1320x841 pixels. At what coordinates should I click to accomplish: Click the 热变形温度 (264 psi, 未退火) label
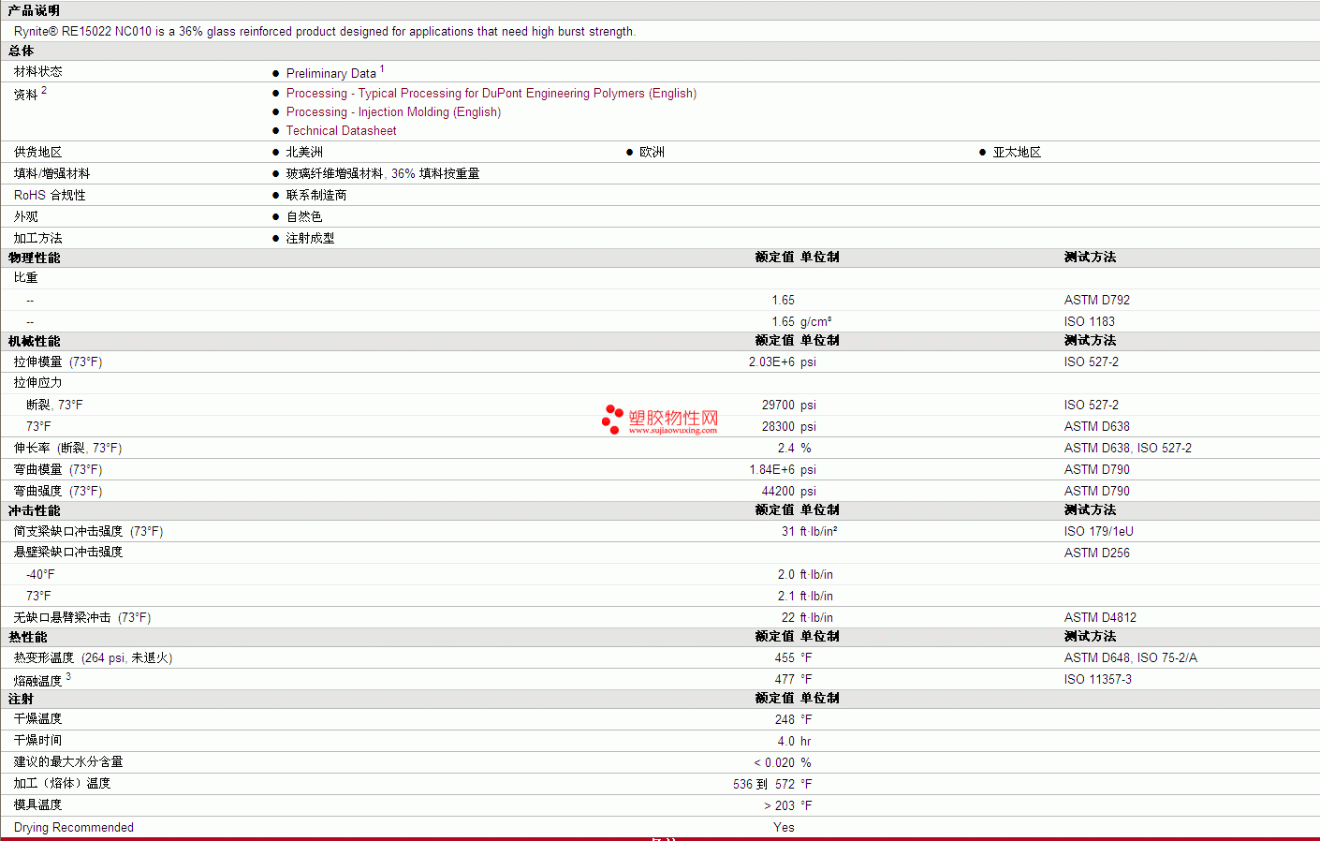[x=93, y=658]
